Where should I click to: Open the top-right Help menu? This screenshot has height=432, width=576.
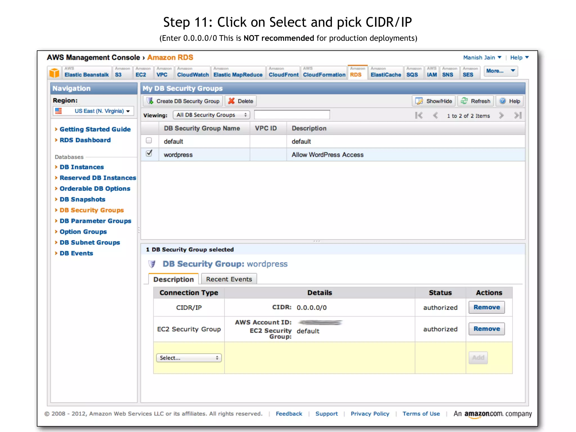[x=519, y=57]
